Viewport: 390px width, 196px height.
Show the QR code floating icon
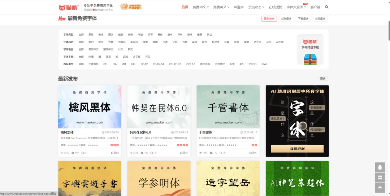[x=380, y=178]
